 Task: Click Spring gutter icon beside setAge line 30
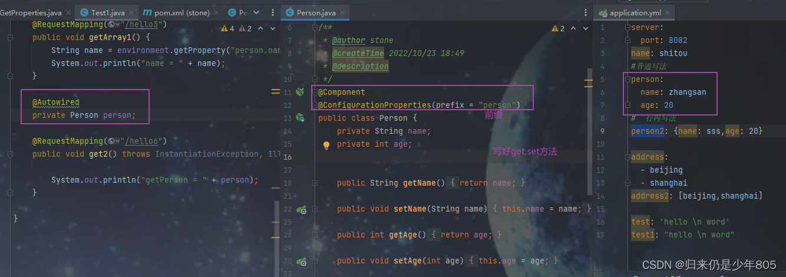click(301, 261)
